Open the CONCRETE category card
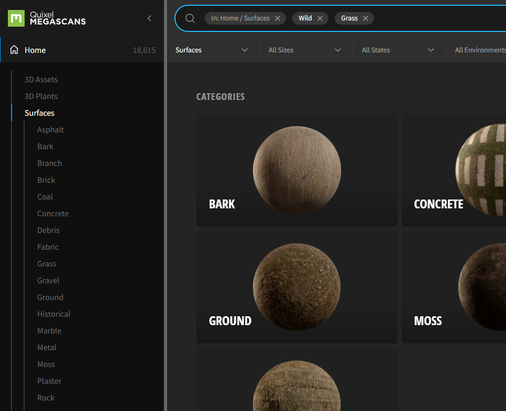This screenshot has width=506, height=411. (x=454, y=170)
